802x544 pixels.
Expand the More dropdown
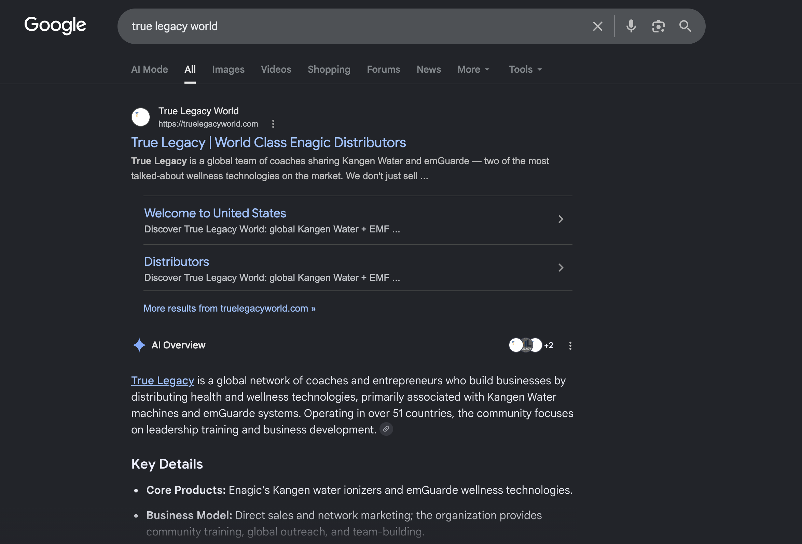(x=473, y=69)
